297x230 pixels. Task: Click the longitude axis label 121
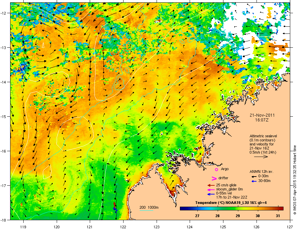tap(90, 227)
